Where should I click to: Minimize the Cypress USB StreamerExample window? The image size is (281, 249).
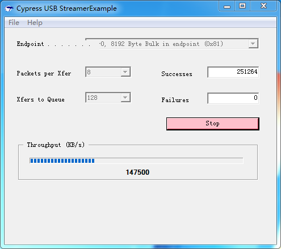point(227,6)
